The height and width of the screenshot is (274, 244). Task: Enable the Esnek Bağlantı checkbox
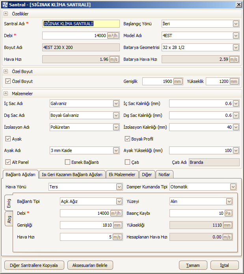point(67,162)
